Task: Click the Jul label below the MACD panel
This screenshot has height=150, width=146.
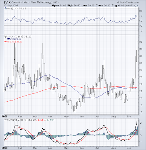Action: coord(97,148)
